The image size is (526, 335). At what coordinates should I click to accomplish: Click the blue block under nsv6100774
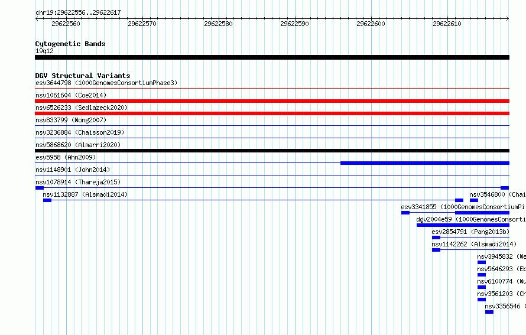pos(482,287)
